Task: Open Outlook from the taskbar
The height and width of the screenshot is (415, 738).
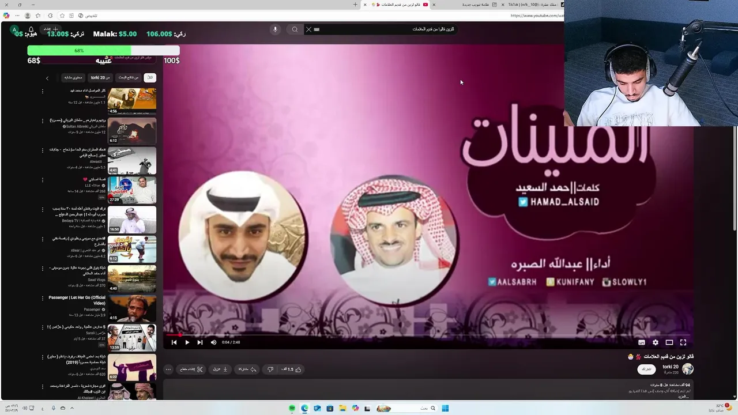Action: pyautogui.click(x=317, y=408)
